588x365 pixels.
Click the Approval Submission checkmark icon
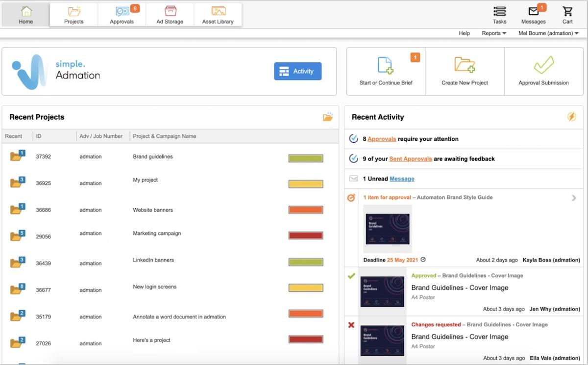(544, 65)
